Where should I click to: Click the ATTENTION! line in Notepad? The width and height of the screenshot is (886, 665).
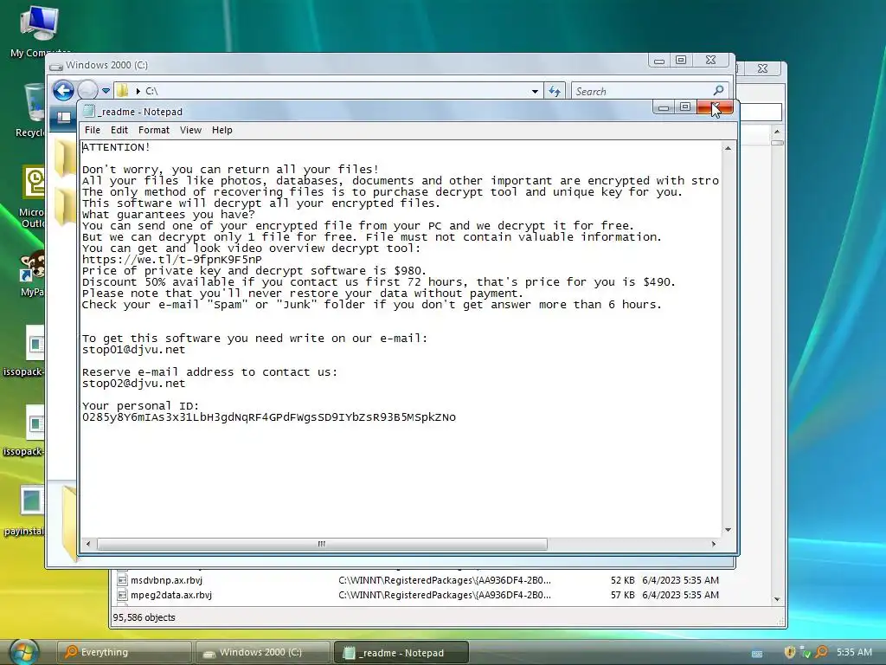pyautogui.click(x=116, y=147)
